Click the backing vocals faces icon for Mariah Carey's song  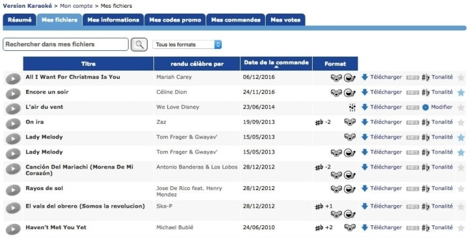pos(336,78)
